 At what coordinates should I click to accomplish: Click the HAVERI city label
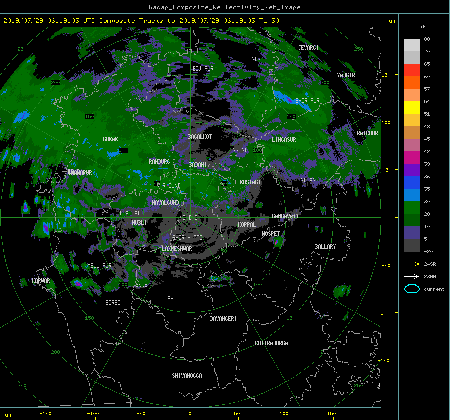pyautogui.click(x=173, y=298)
